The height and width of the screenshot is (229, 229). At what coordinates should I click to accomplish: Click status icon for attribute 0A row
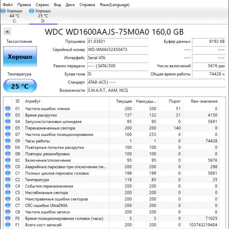point(8,147)
